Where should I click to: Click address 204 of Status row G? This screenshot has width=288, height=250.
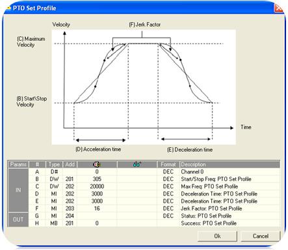tap(70, 216)
